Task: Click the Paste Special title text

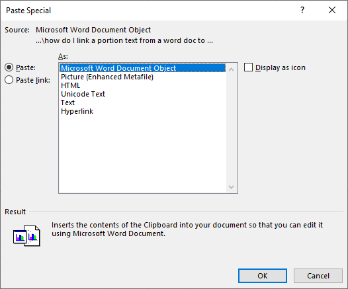Action: click(28, 11)
